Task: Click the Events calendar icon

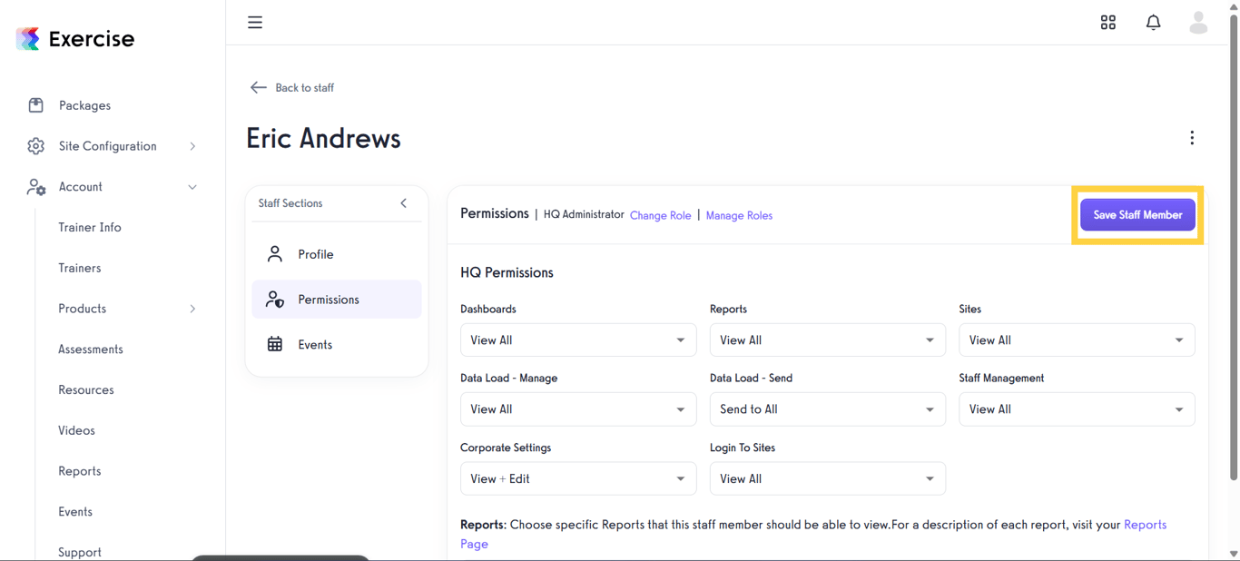Action: click(x=275, y=345)
